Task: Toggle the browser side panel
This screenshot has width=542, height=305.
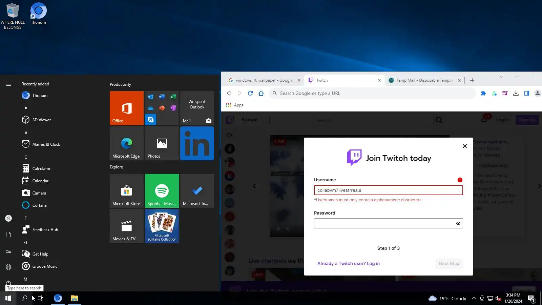Action: 527,93
